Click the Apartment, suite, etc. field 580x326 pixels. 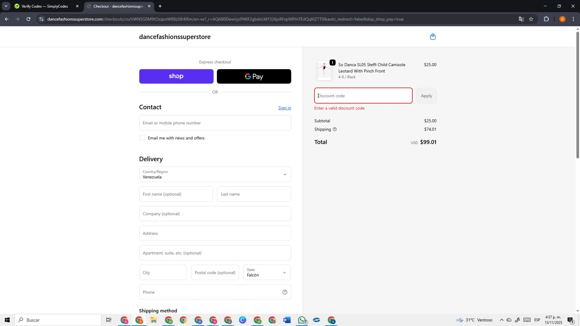point(215,253)
